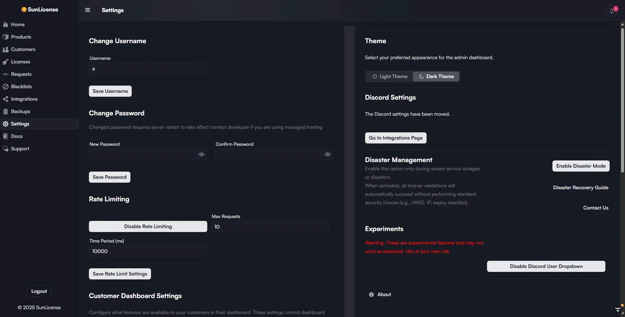
Task: Click the Products box icon
Action: [6, 37]
